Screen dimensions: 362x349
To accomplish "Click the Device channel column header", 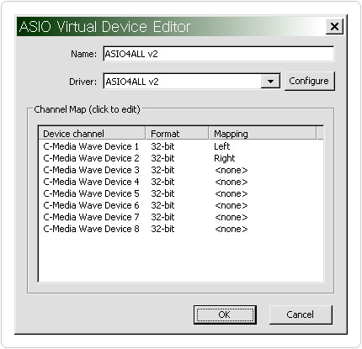I will (x=92, y=134).
